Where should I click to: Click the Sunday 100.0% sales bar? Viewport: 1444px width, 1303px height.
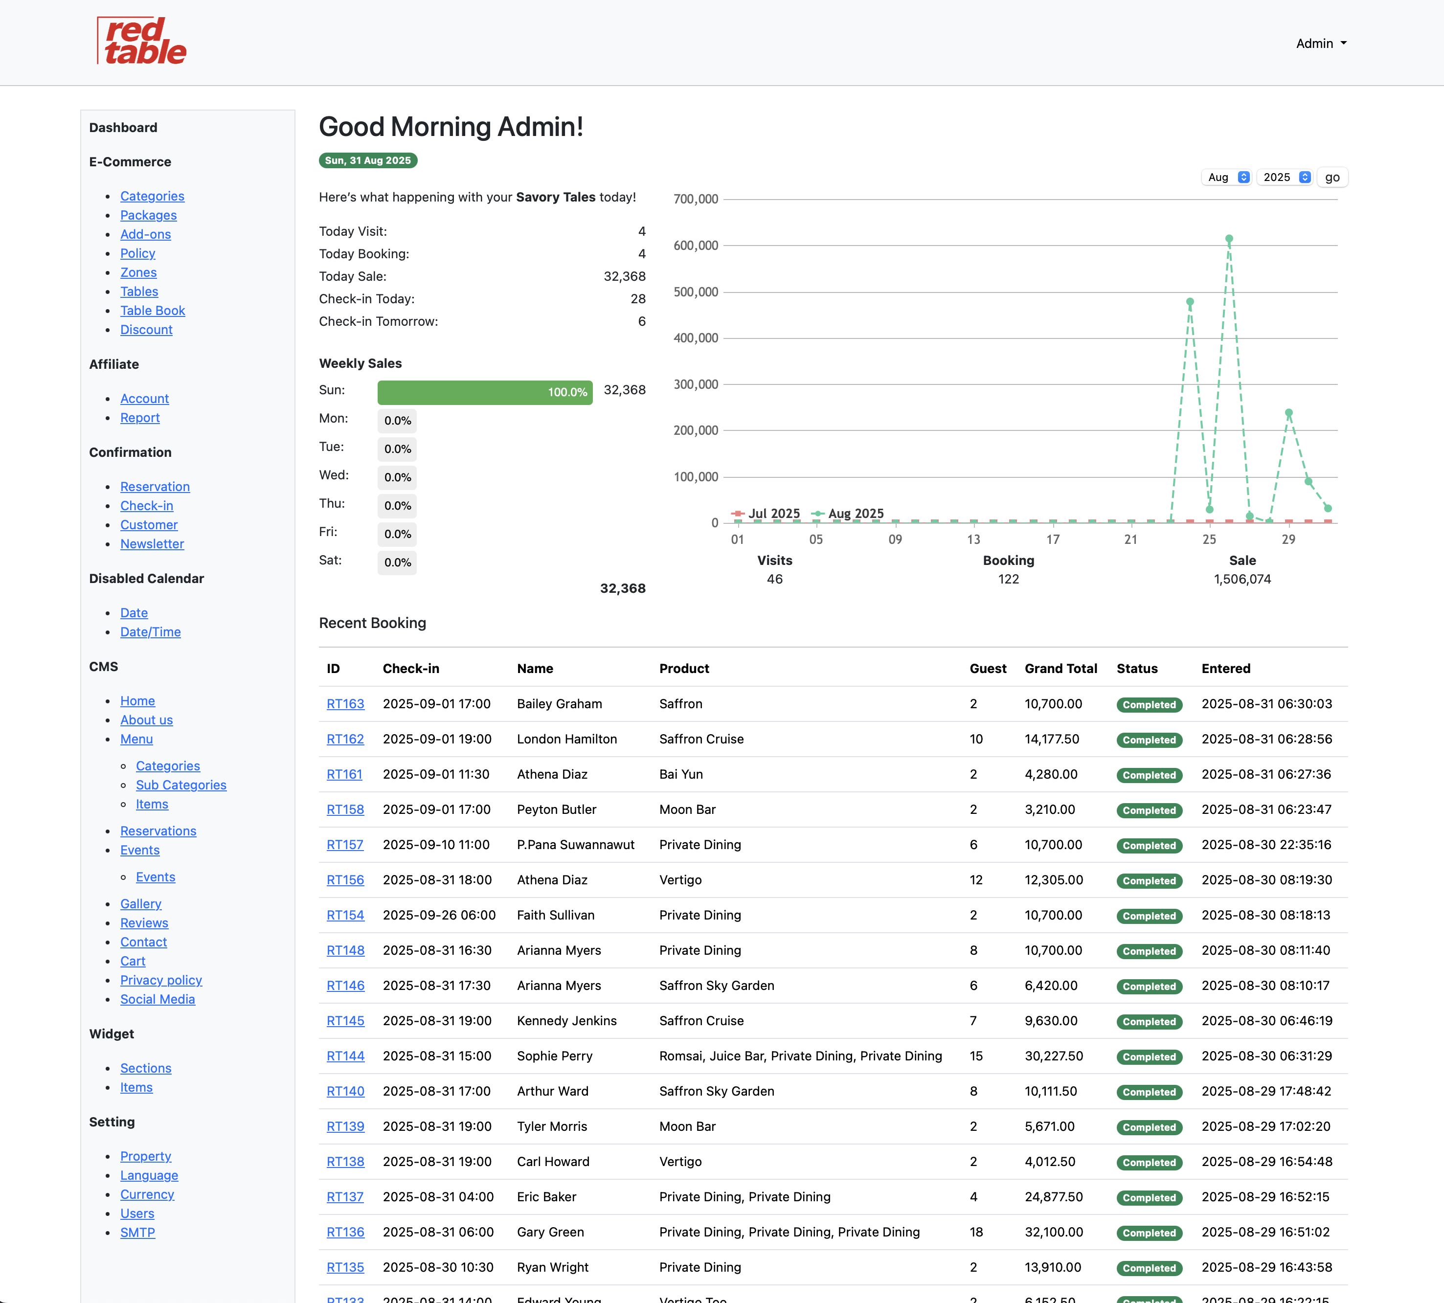(485, 392)
